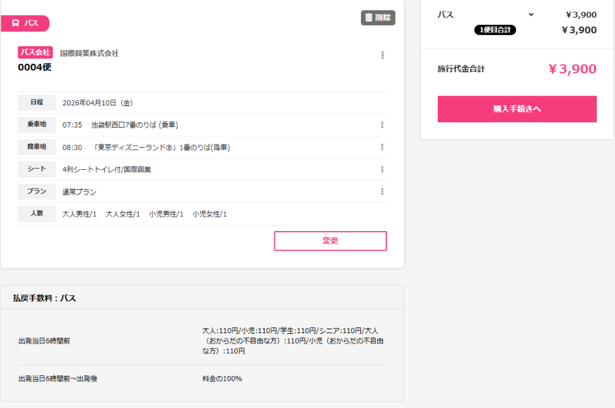
Task: Open the three-dot menu on the 降車地 row
Action: [382, 146]
